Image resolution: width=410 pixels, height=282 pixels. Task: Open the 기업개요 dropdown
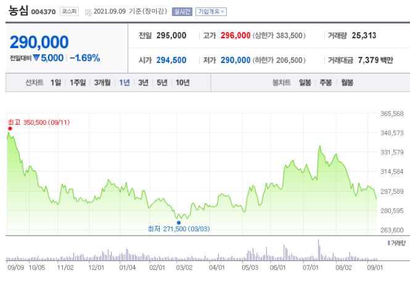[211, 12]
